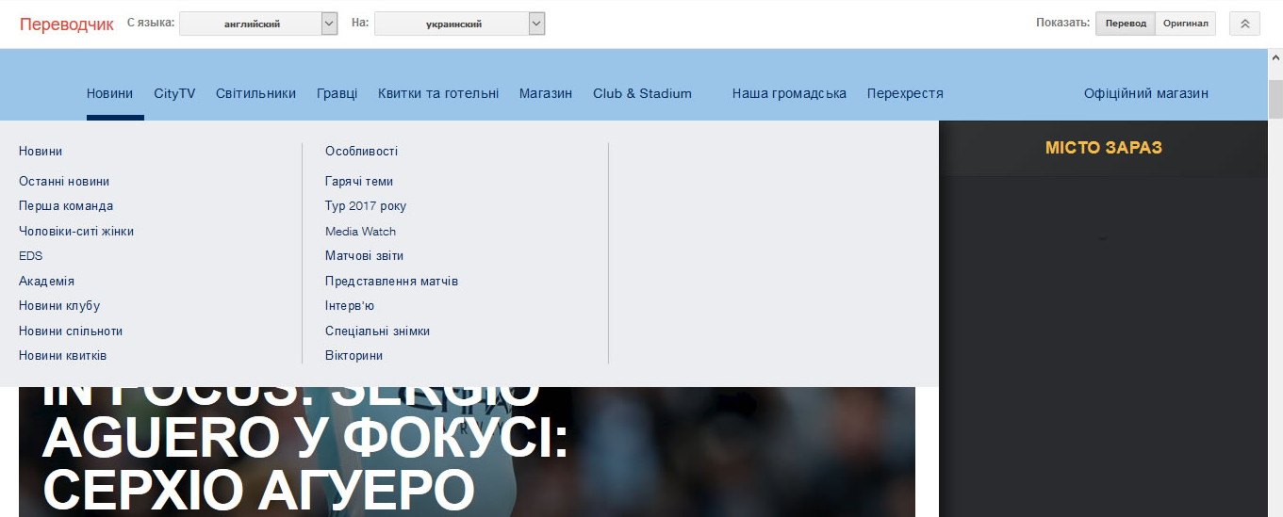
Task: Go to Офіційний магазин
Action: click(x=1145, y=93)
